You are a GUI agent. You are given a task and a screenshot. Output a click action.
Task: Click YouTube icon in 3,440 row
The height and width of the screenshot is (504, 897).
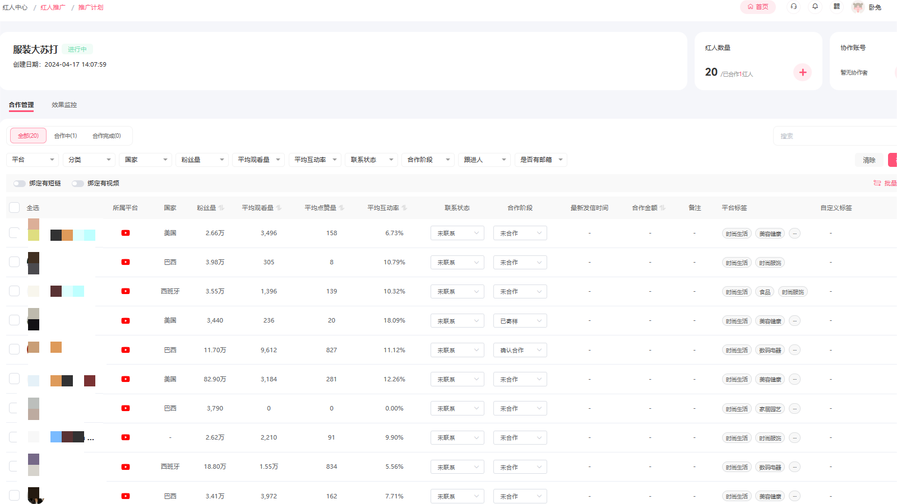click(x=126, y=321)
